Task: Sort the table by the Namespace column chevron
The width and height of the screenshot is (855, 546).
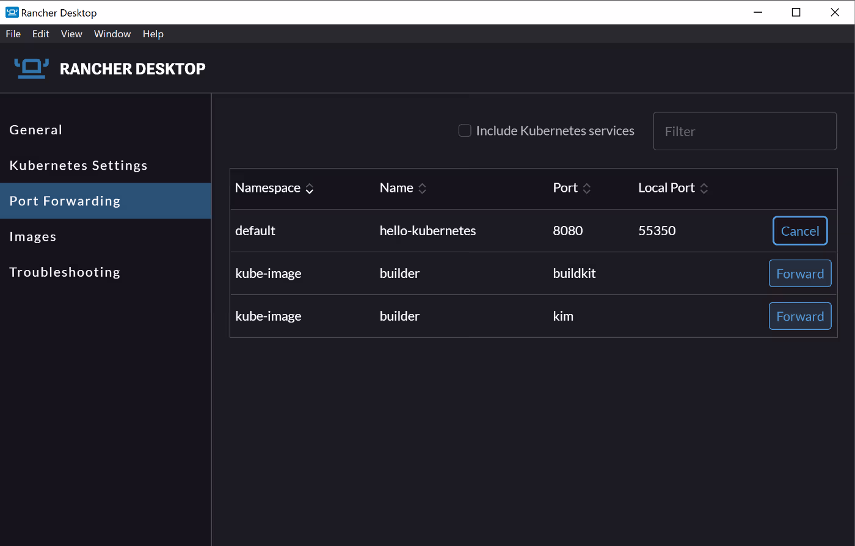Action: [310, 189]
